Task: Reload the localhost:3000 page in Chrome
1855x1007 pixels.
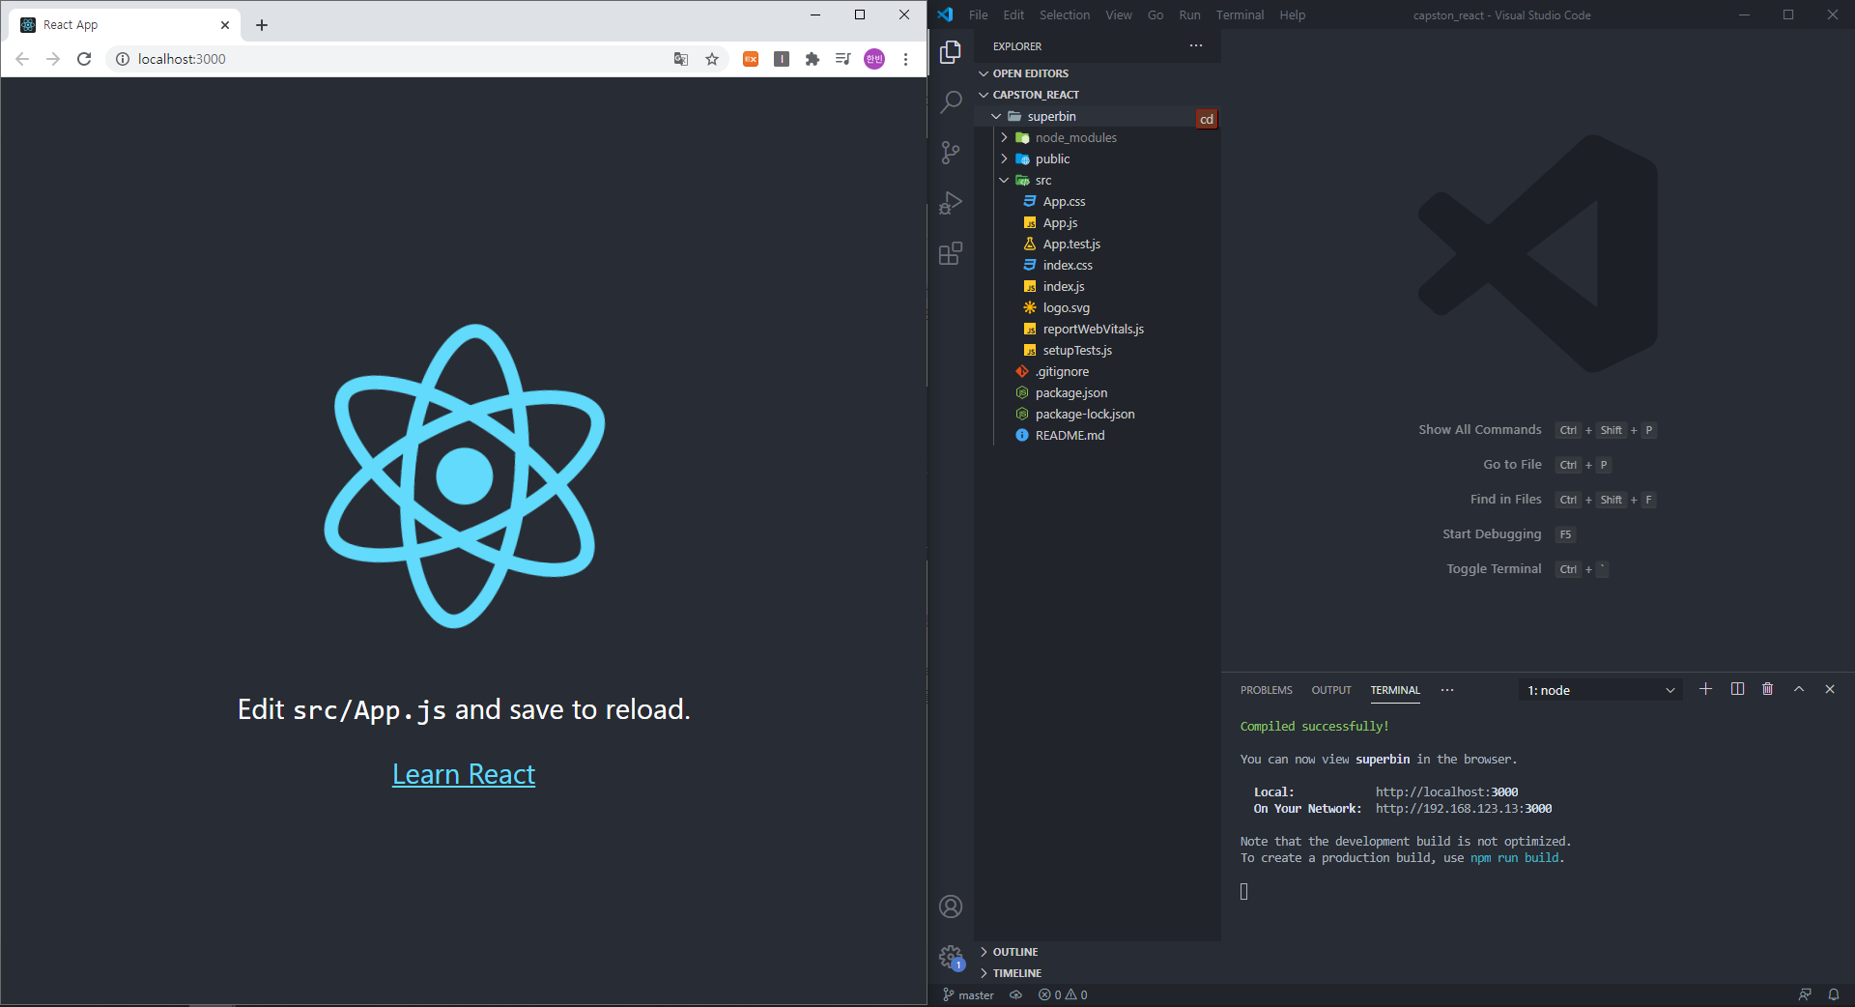Action: (x=84, y=59)
